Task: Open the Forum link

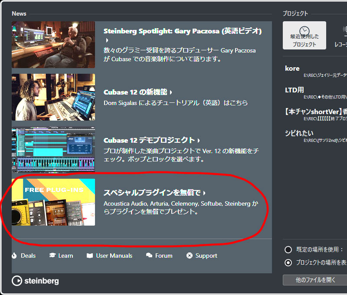Action: pyautogui.click(x=164, y=256)
